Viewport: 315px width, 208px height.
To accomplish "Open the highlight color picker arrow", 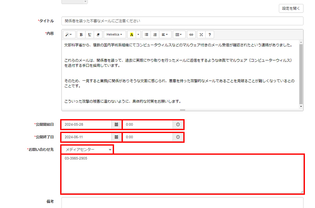I will coord(138,35).
